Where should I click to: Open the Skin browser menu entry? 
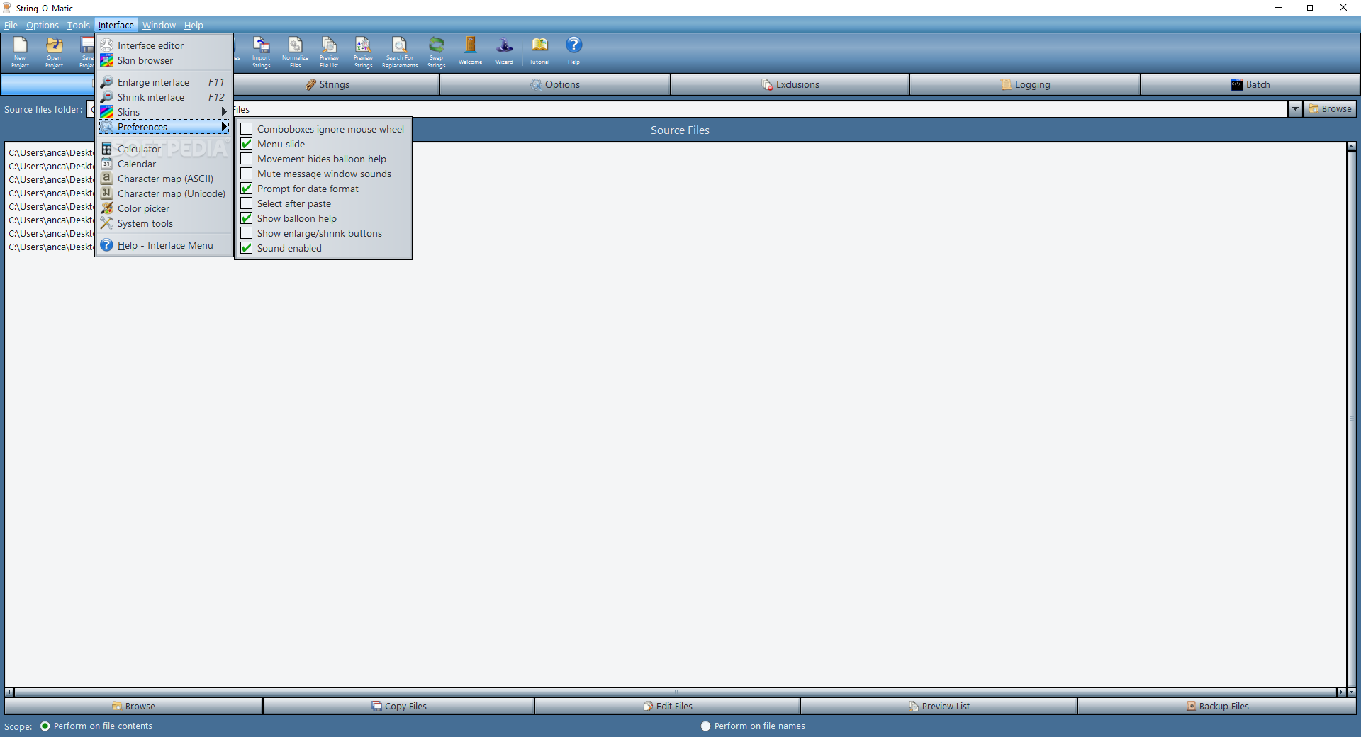tap(164, 60)
